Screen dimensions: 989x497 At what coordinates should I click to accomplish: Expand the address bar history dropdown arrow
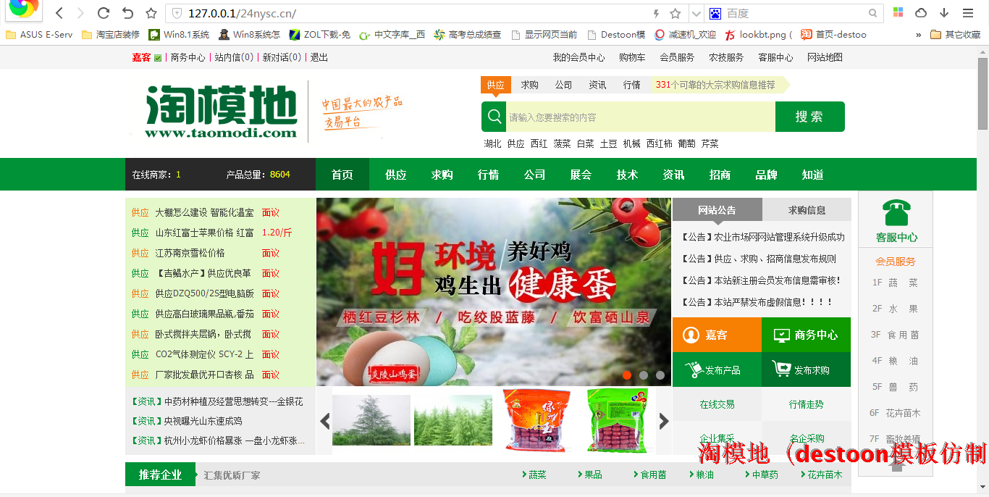click(696, 13)
